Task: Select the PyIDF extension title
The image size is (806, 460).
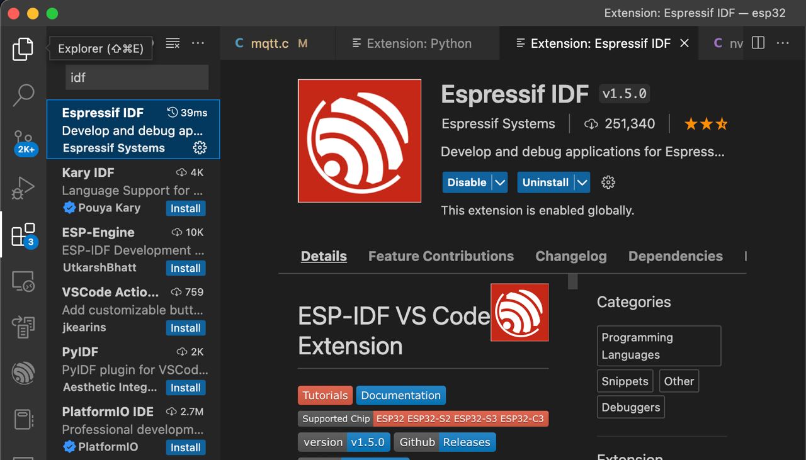Action: pyautogui.click(x=80, y=352)
